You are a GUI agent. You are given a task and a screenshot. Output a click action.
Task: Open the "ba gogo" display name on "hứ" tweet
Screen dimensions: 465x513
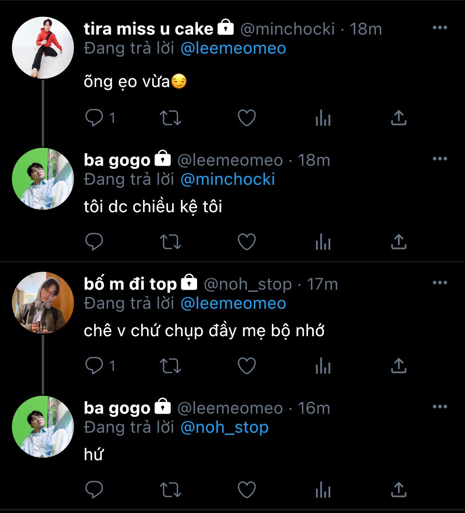(x=117, y=408)
